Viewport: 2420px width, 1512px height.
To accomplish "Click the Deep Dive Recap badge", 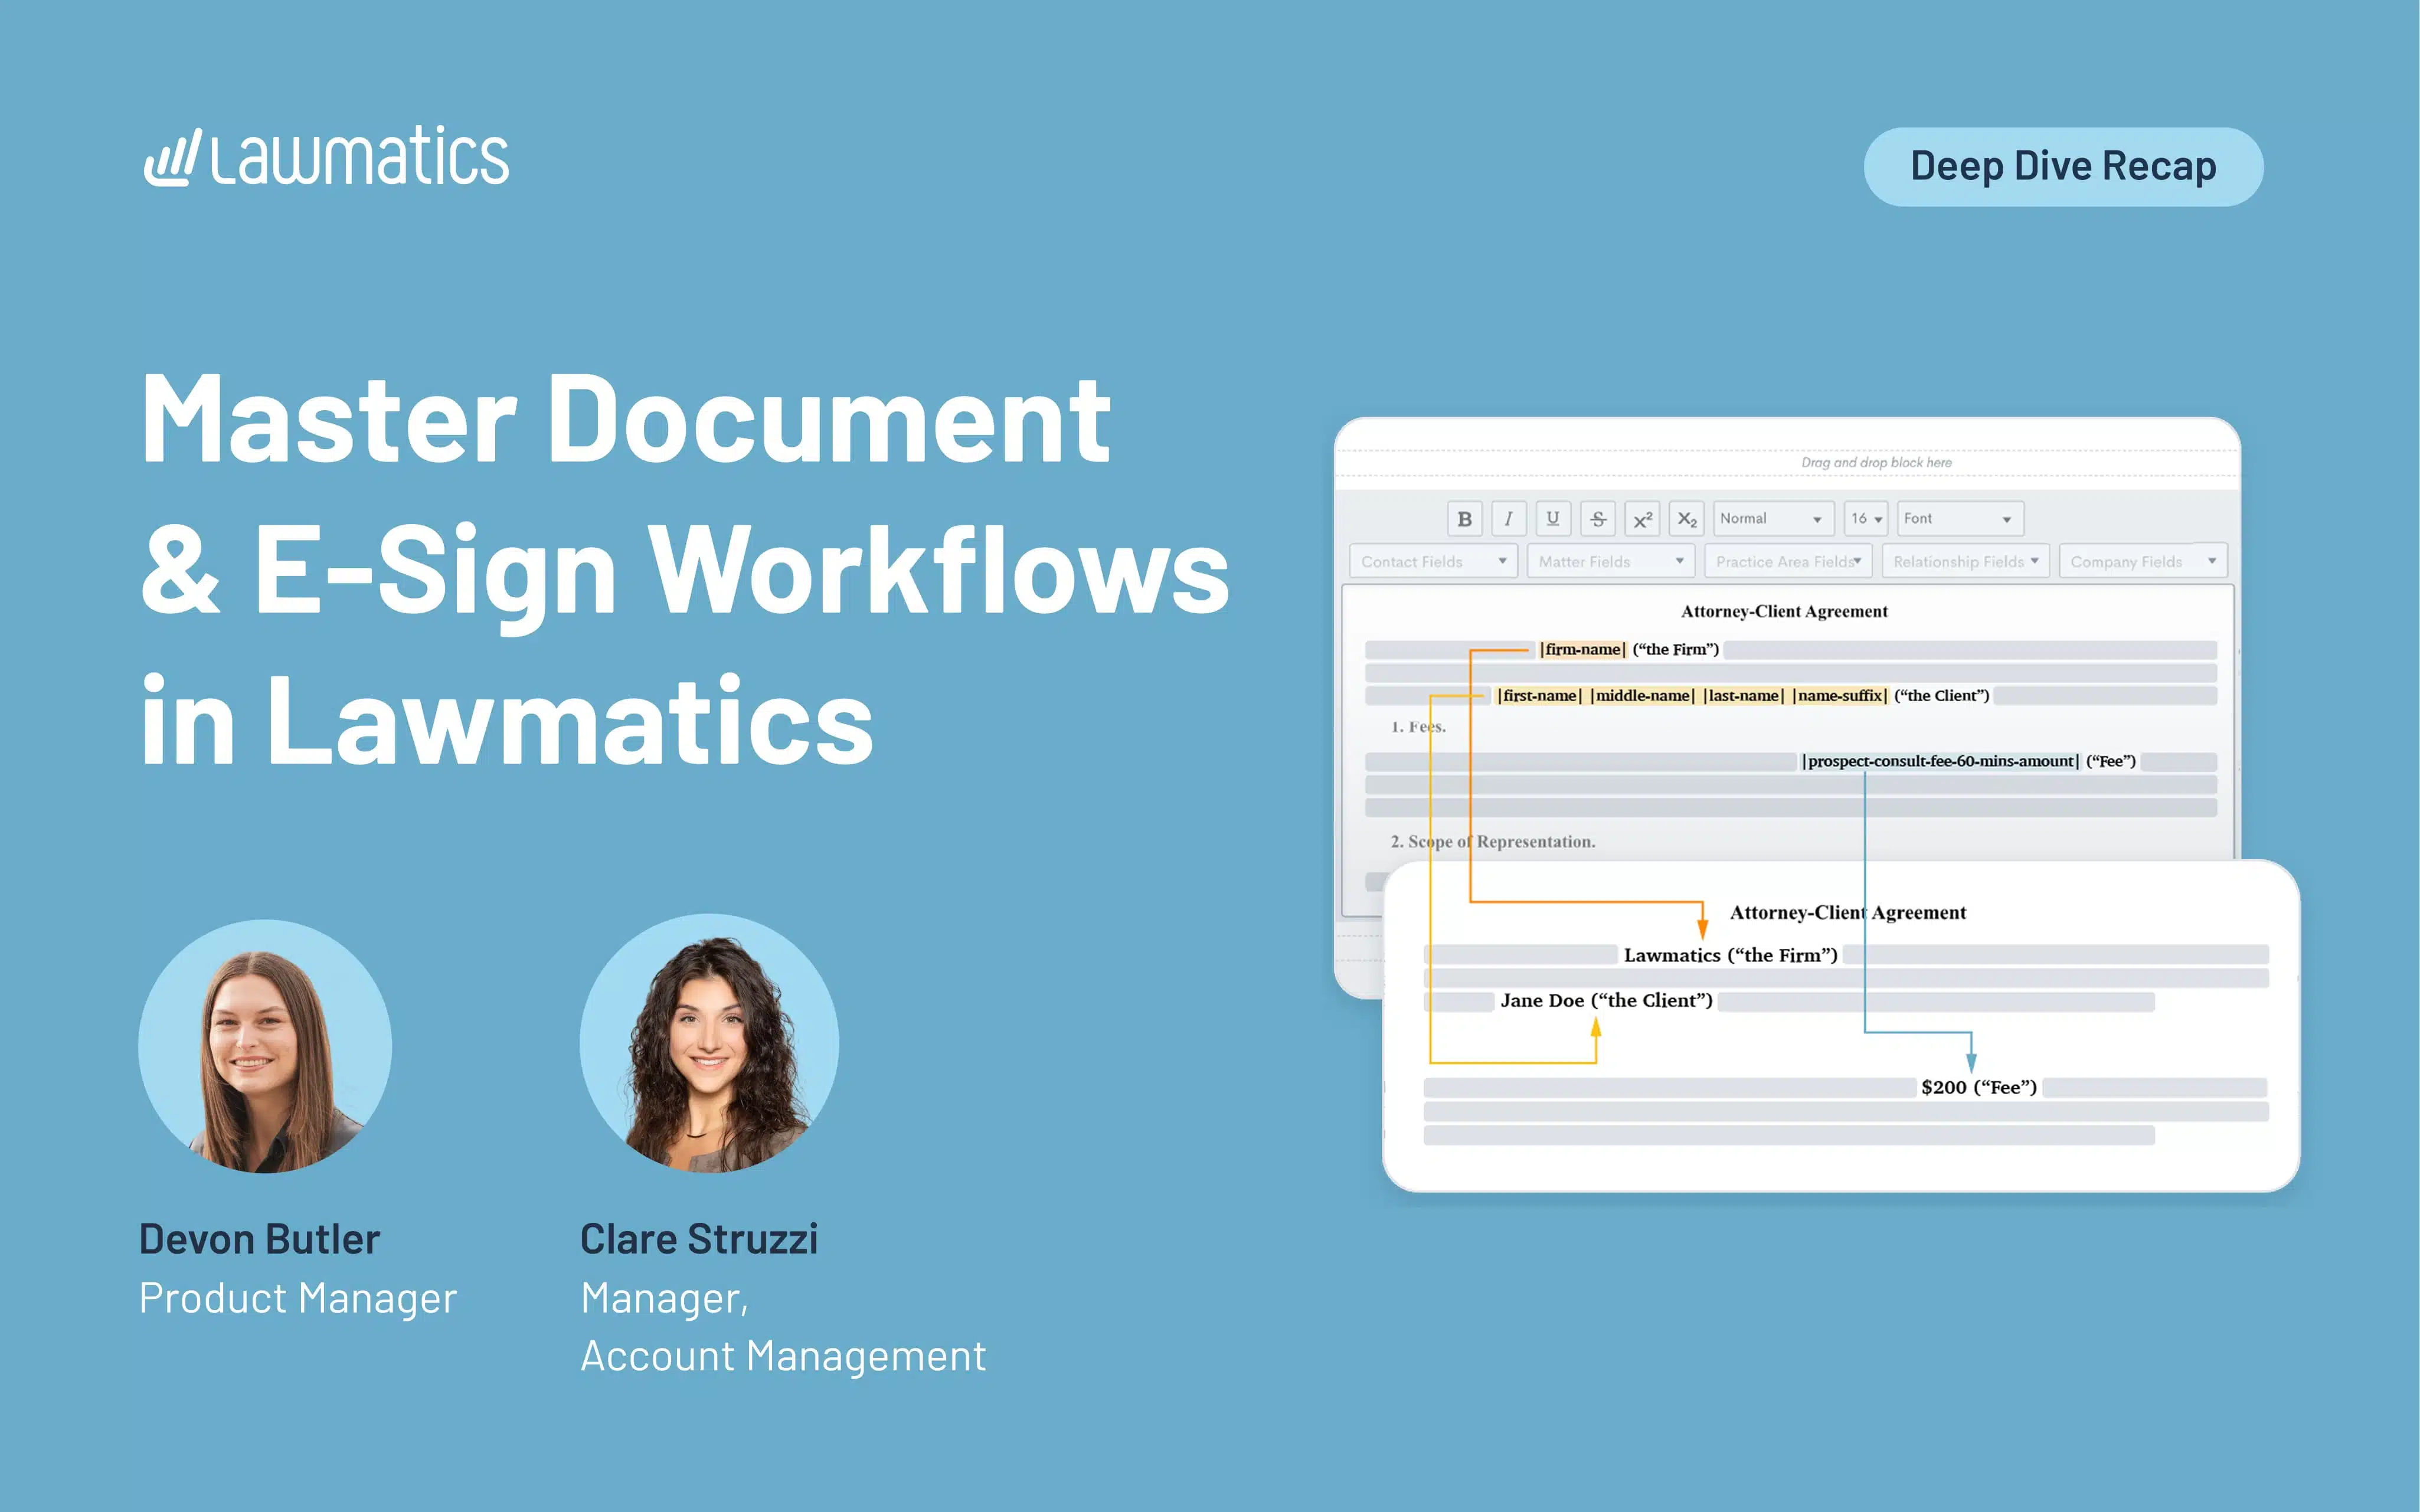I will pos(2062,166).
